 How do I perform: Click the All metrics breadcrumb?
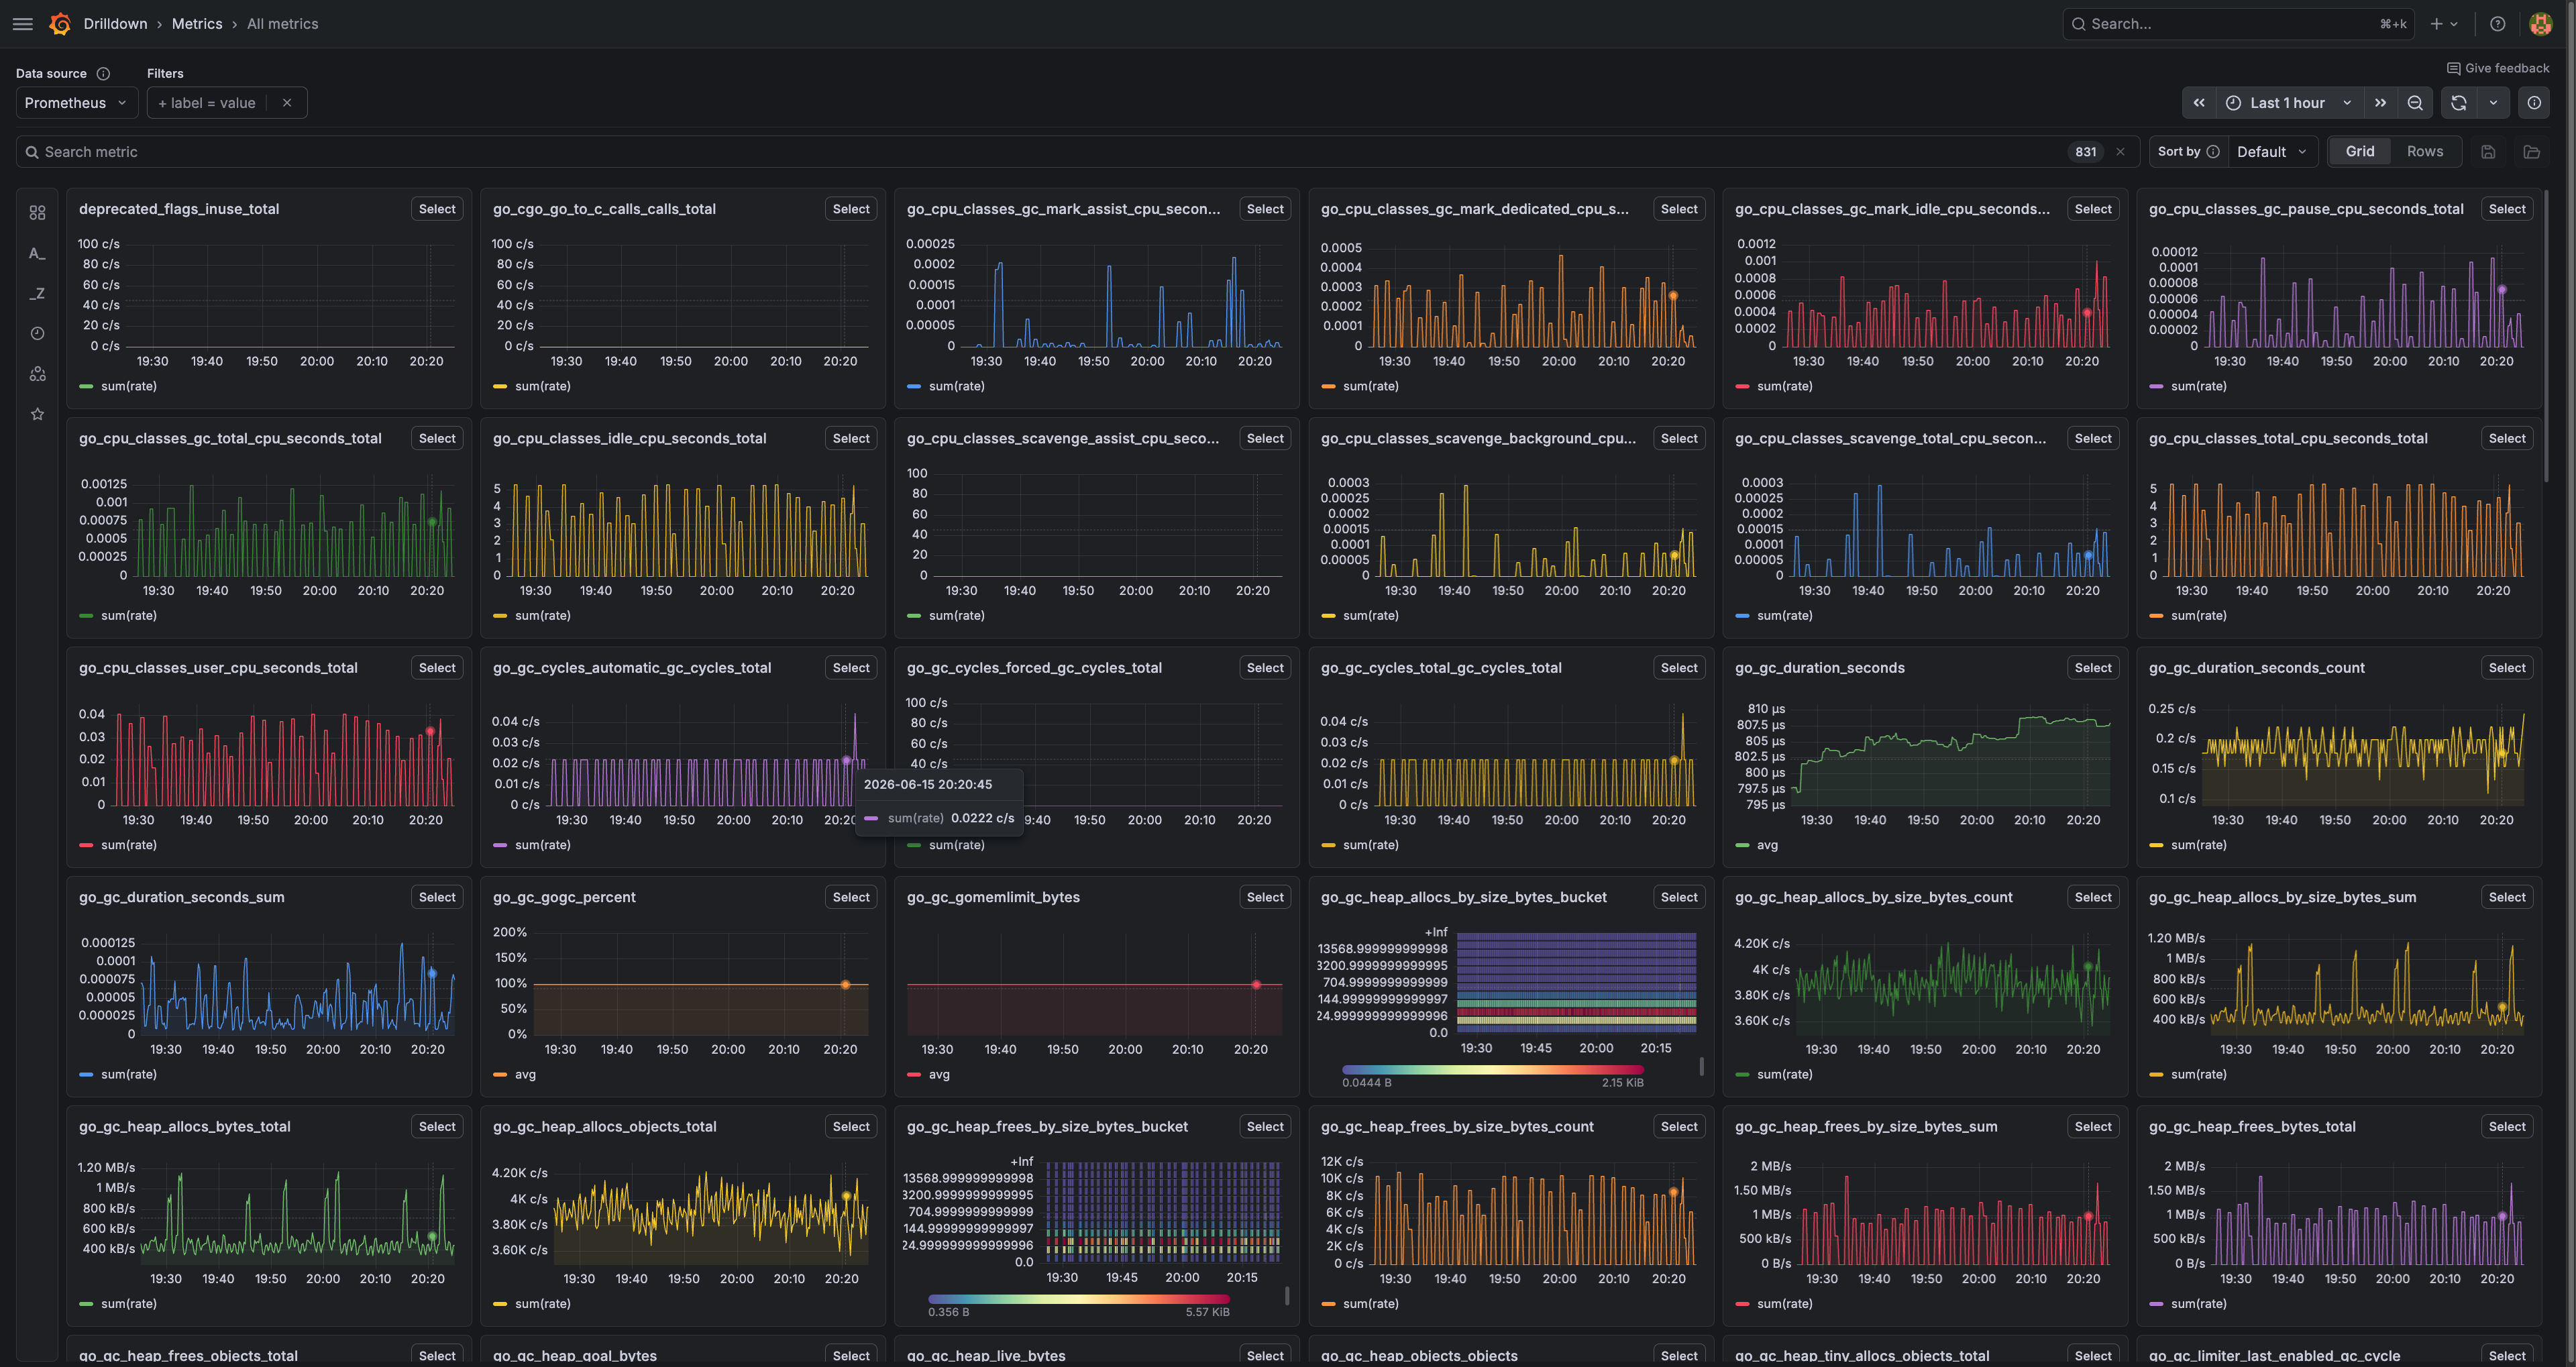(282, 24)
